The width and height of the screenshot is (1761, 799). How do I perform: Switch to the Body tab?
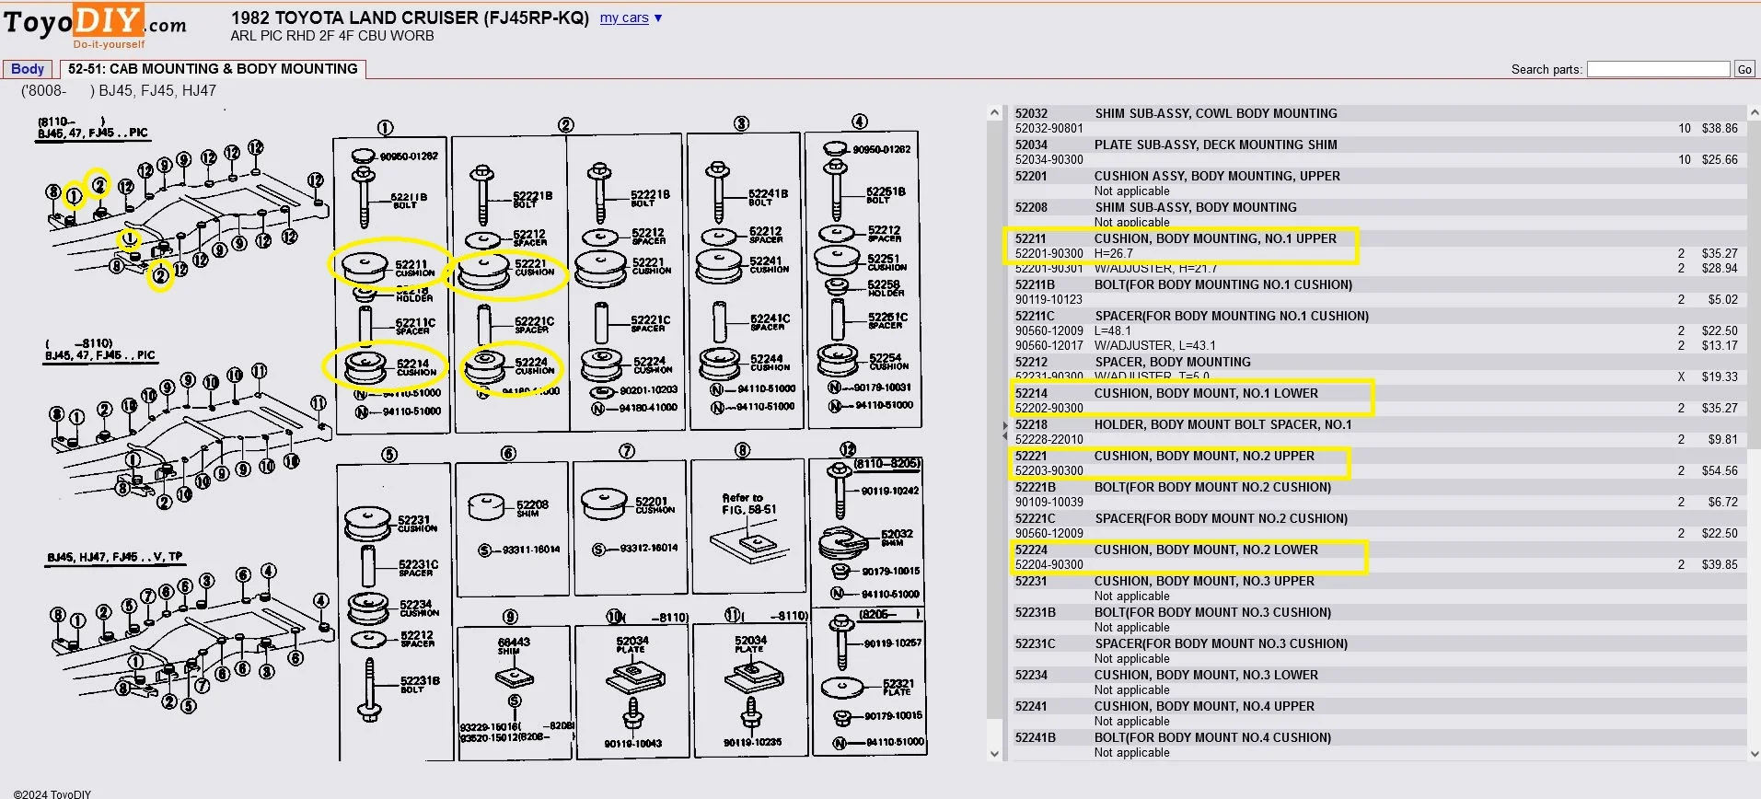pos(28,69)
